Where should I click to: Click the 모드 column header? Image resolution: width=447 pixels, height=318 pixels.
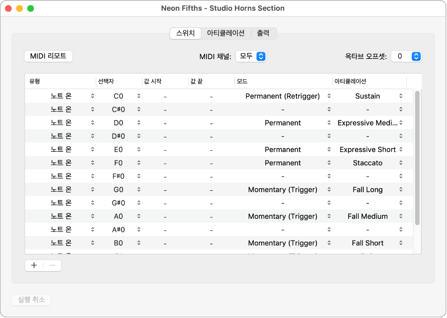(x=283, y=81)
